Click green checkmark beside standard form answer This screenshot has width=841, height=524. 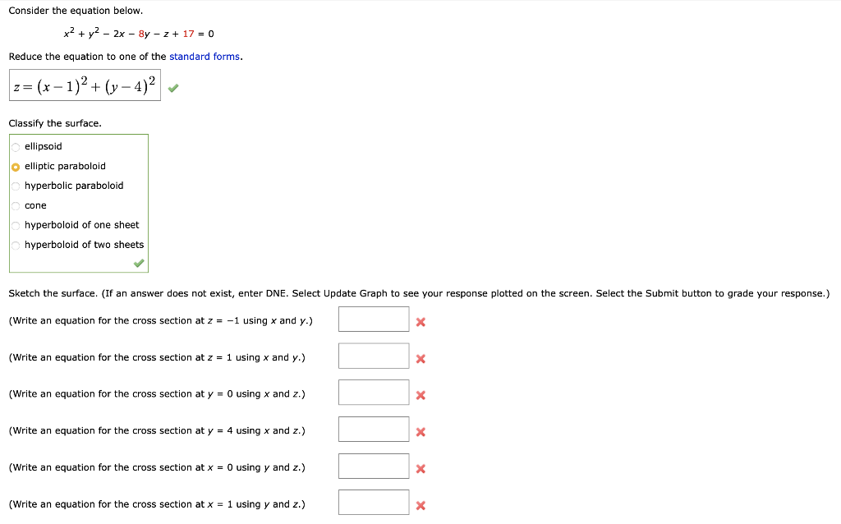point(172,88)
